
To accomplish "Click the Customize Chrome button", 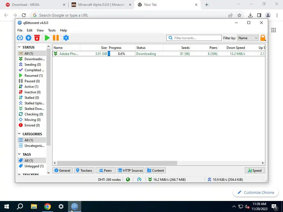I will (x=256, y=192).
